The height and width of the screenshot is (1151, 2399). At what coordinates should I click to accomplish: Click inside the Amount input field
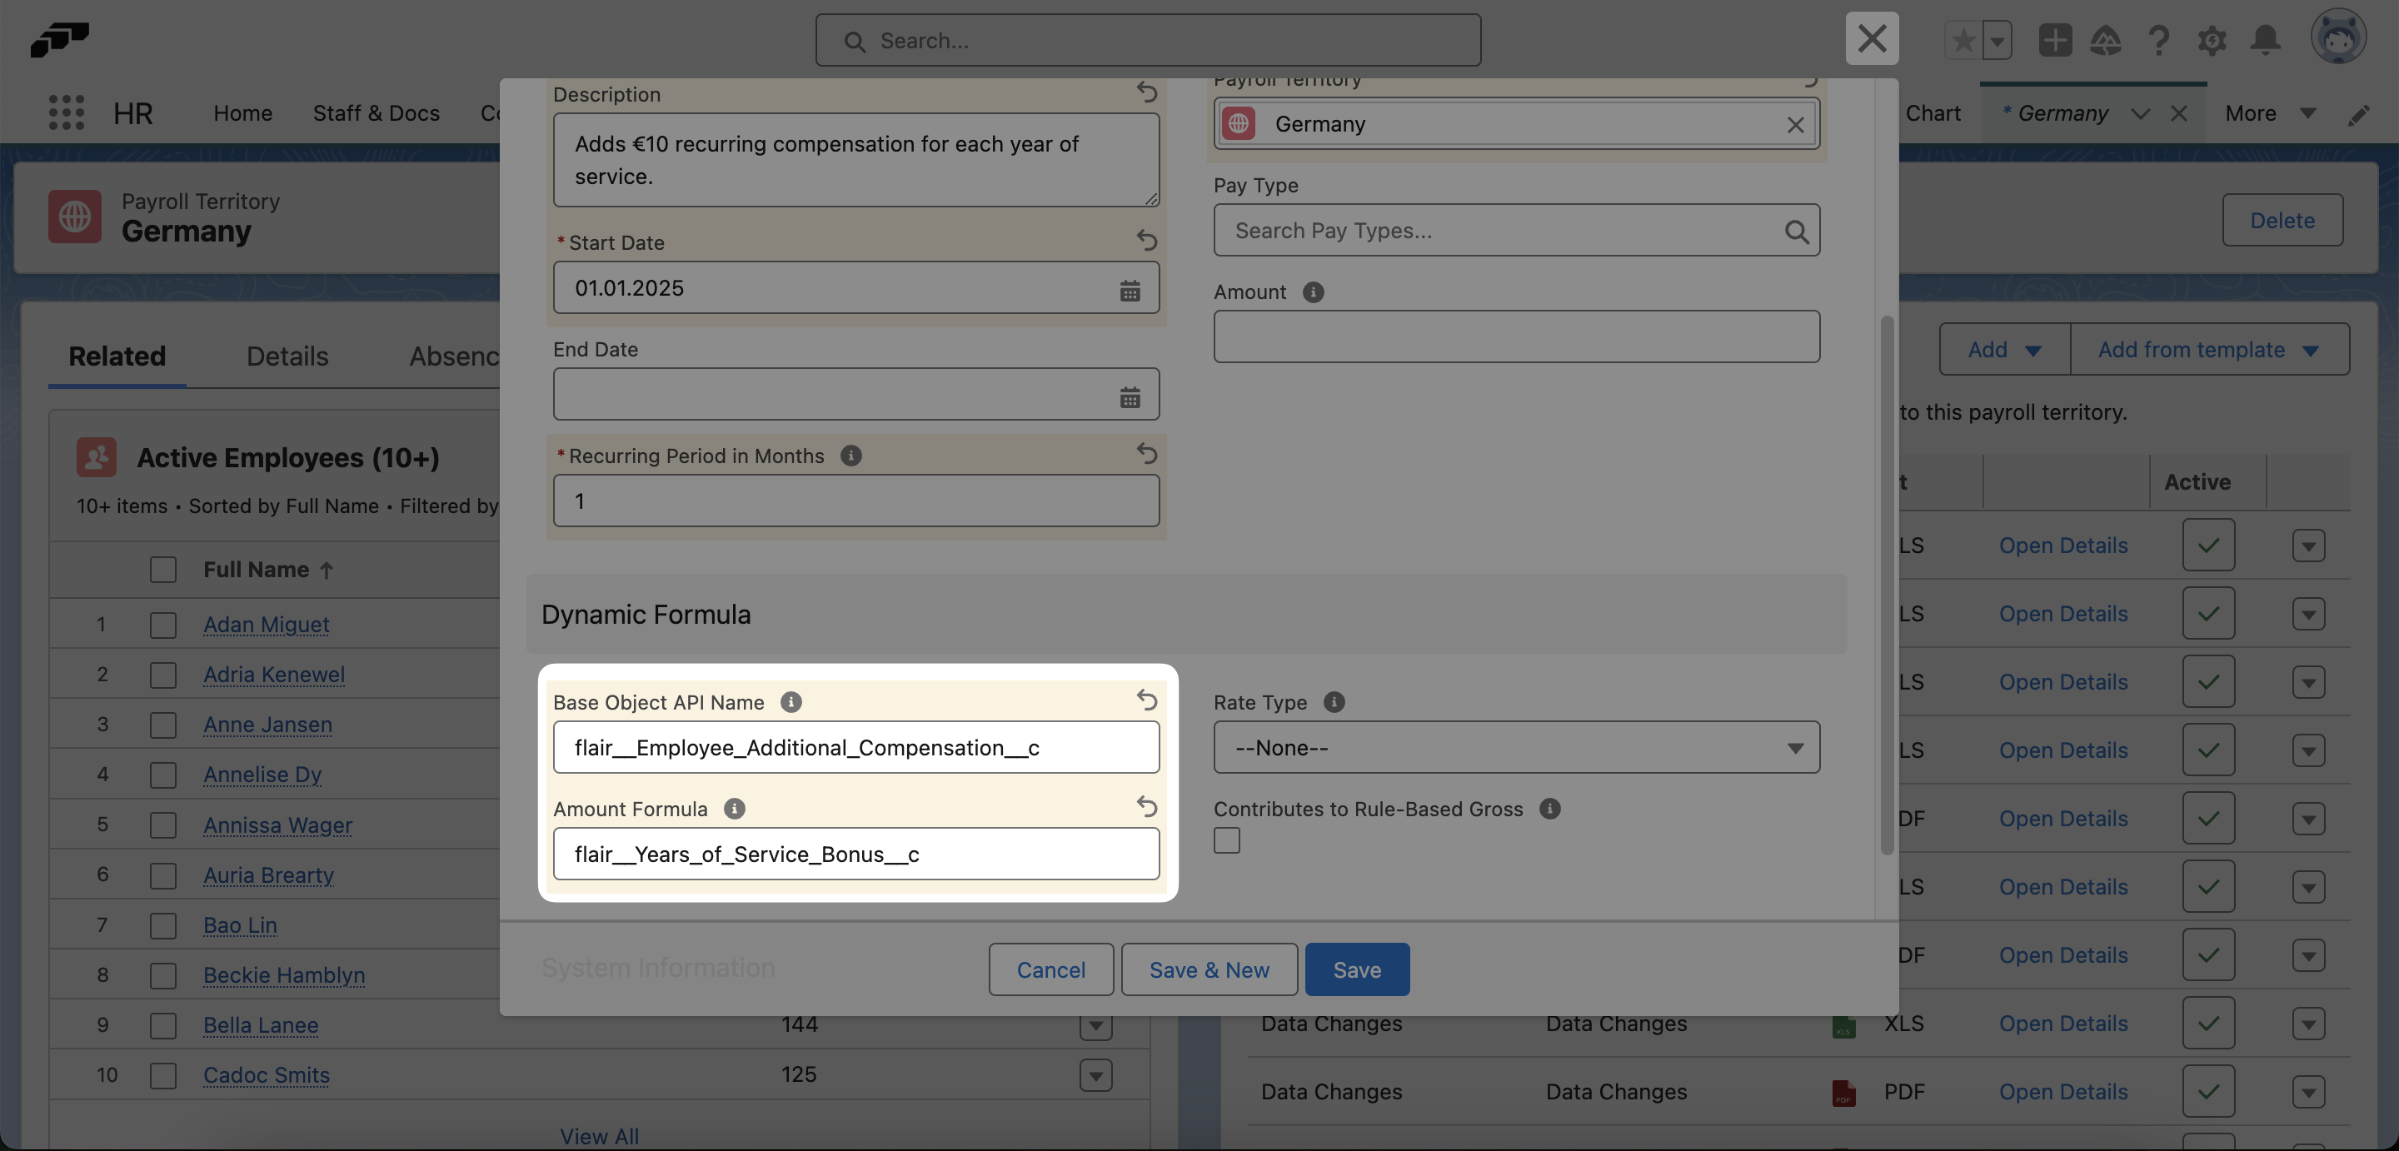[1516, 336]
